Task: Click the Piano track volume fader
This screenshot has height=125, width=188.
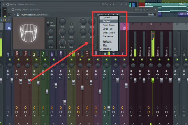Action: click(47, 92)
